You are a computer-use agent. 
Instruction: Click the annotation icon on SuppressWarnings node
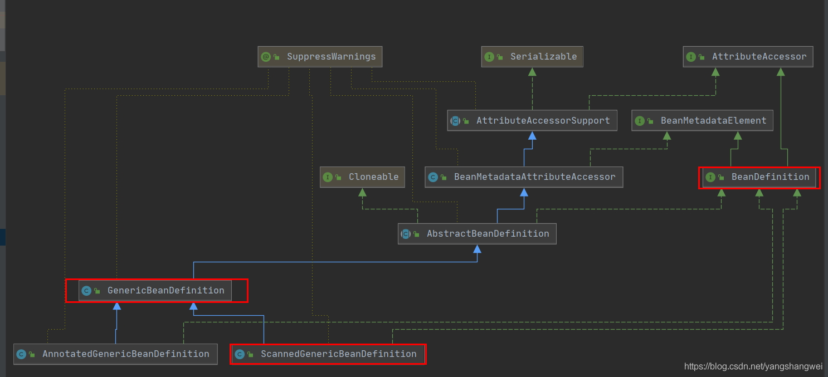266,57
